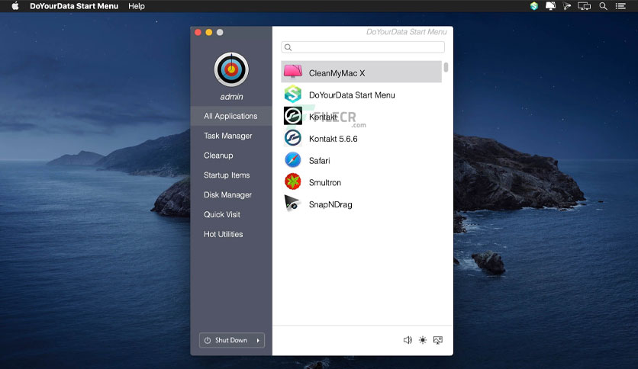638x369 pixels.
Task: Click the Smultron app icon
Action: pos(293,181)
